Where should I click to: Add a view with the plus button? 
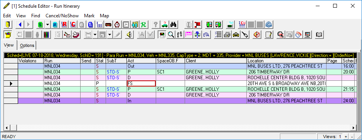pyautogui.click(x=346, y=137)
